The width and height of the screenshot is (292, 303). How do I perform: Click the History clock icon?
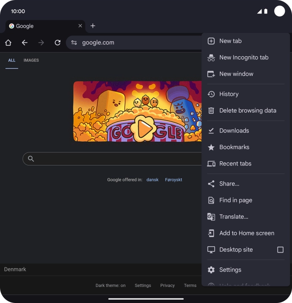coord(211,94)
